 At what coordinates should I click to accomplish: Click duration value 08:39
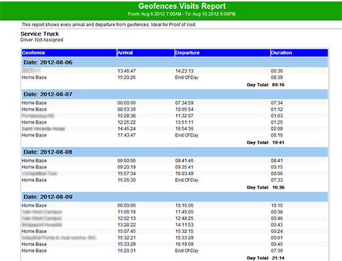[277, 77]
